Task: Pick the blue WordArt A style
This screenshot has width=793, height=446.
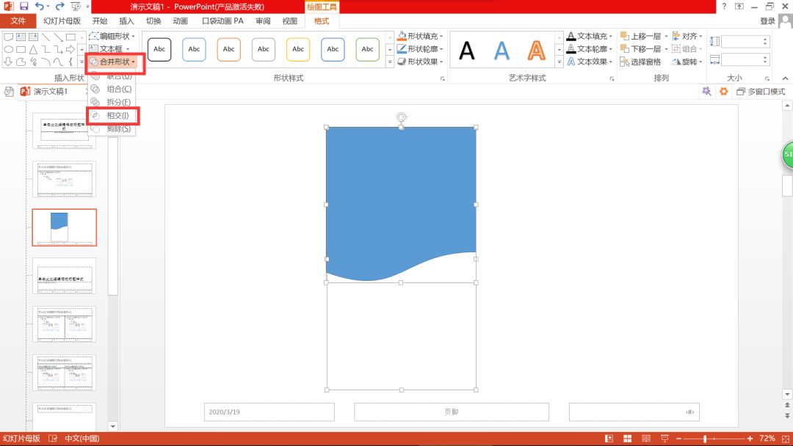Action: pos(501,50)
